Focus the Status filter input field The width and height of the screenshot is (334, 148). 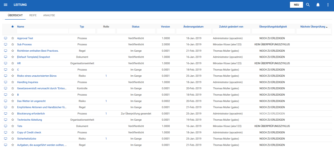[x=136, y=31]
